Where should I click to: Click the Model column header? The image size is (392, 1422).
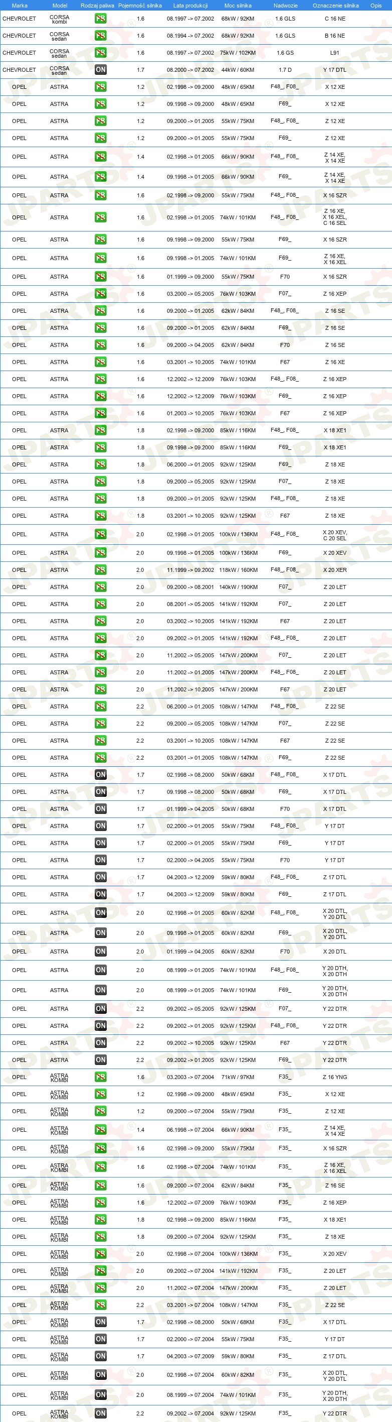(x=60, y=6)
